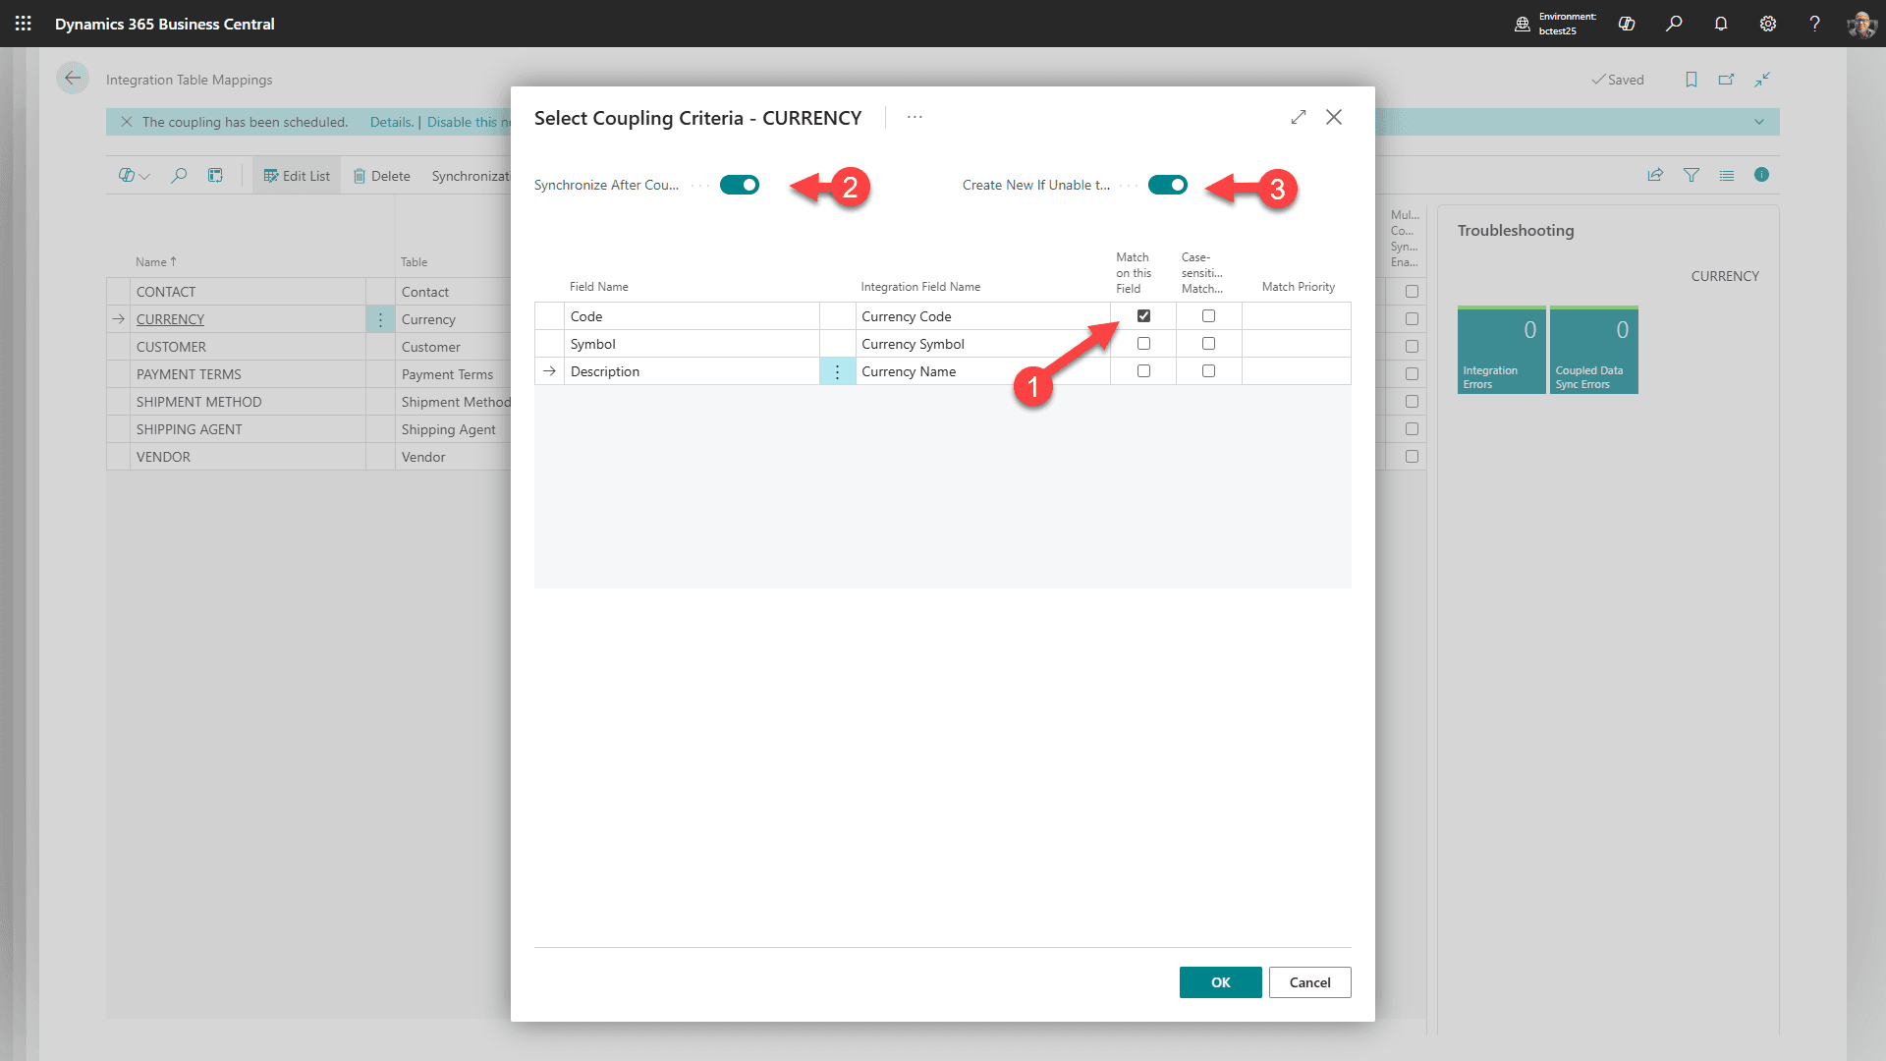
Task: Click the Share icon above Troubleshooting
Action: point(1655,175)
